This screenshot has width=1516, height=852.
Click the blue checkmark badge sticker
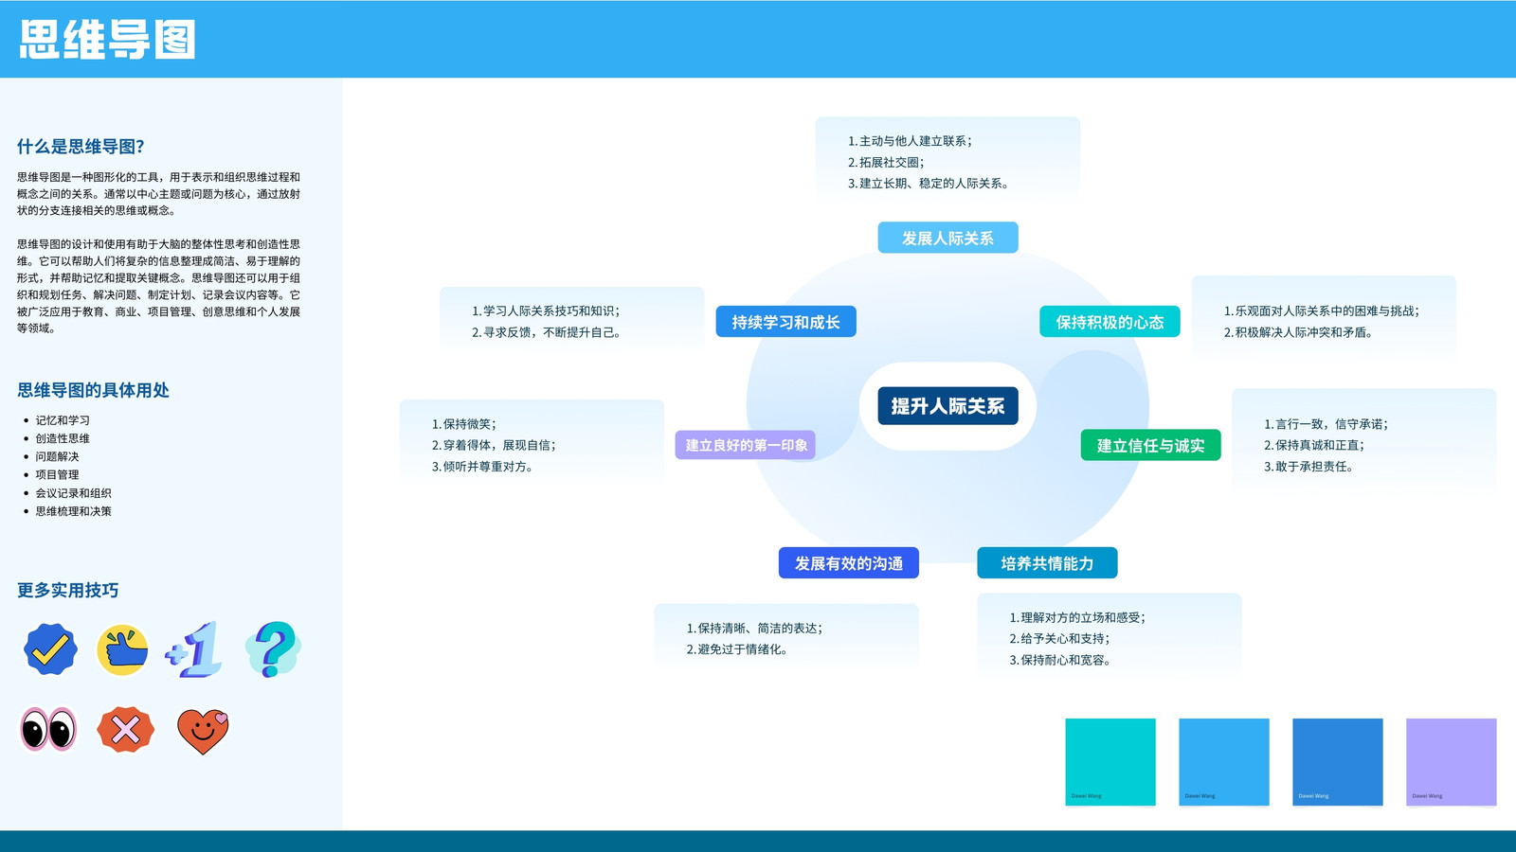[x=50, y=649]
